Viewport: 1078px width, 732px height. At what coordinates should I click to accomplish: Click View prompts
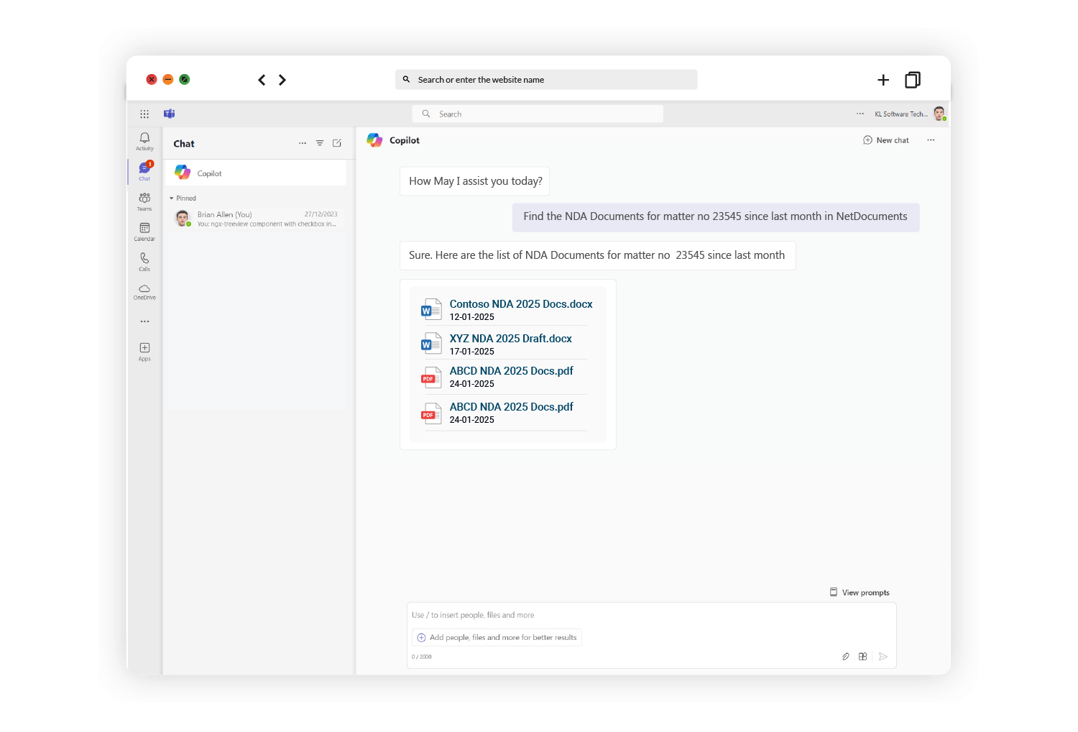860,593
